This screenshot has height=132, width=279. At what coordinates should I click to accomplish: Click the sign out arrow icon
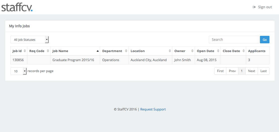[x=254, y=7]
